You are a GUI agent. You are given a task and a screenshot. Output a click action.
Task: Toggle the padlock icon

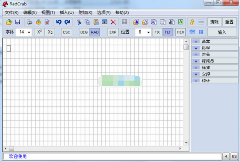[192, 22]
